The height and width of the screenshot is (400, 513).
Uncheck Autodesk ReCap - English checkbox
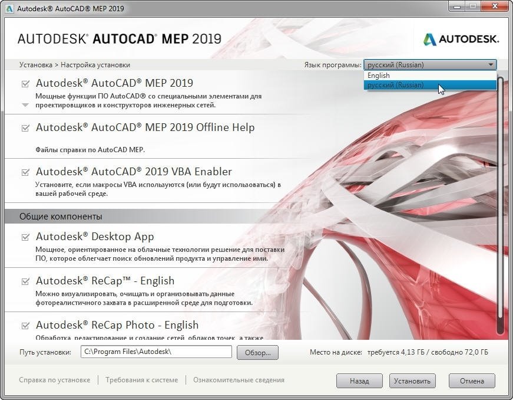tap(25, 281)
